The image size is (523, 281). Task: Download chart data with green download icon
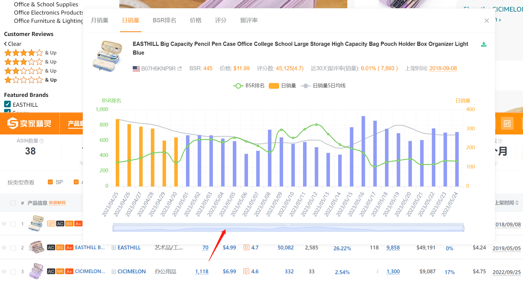484,44
